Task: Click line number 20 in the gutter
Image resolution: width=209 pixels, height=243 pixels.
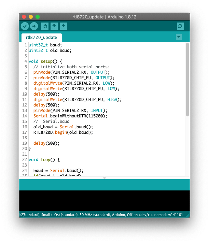Action: [x=25, y=149]
